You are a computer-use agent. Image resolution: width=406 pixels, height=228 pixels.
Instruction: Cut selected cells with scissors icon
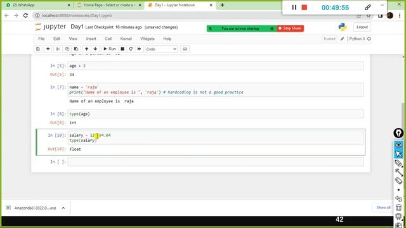[58, 49]
